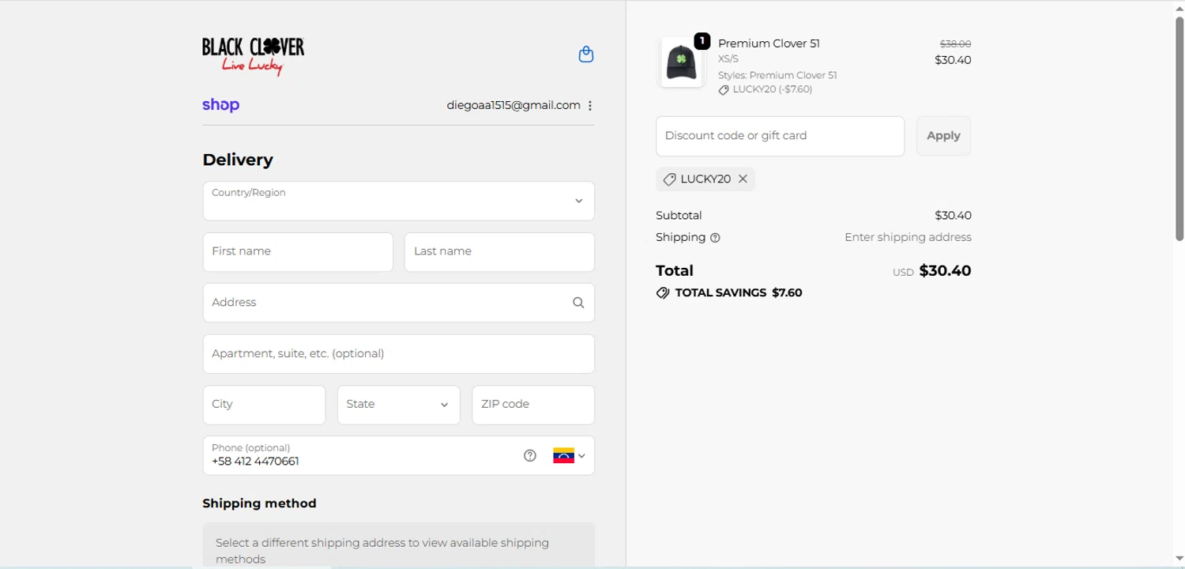Open account options three-dot menu
The width and height of the screenshot is (1185, 569).
(590, 106)
